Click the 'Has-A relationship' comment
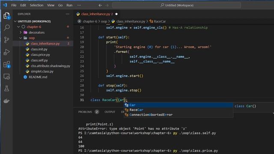Image resolution: width=274 pixels, height=154 pixels. coord(188,27)
